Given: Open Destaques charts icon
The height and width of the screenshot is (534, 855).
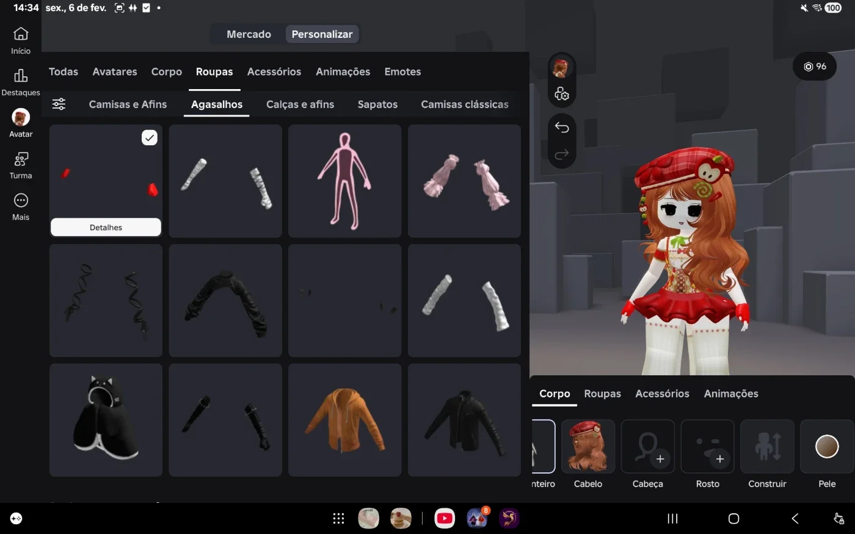Looking at the screenshot, I should [x=21, y=76].
